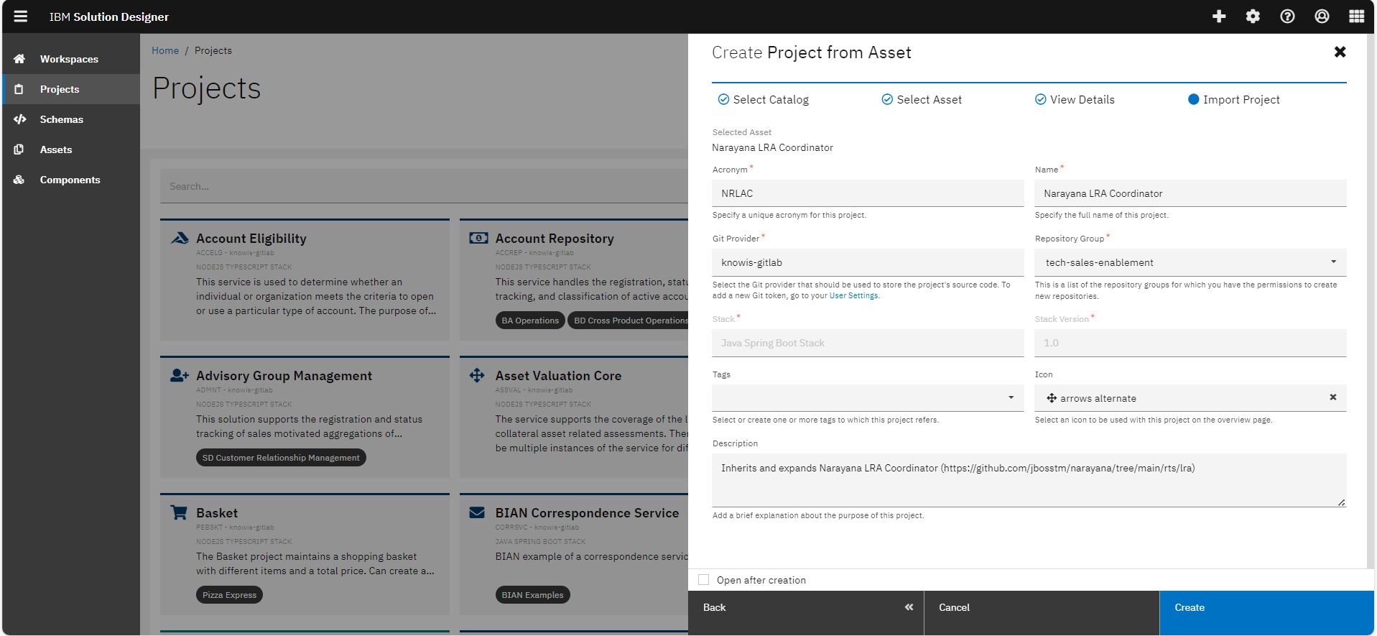The height and width of the screenshot is (636, 1377).
Task: Click the Projects clipboard icon in sidebar
Action: coord(19,89)
